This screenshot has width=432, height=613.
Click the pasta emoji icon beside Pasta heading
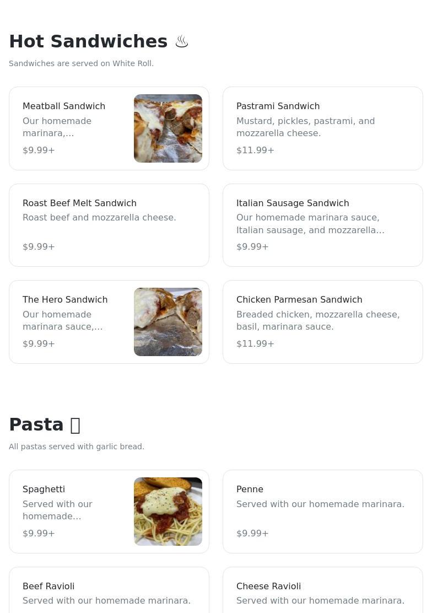click(x=75, y=425)
